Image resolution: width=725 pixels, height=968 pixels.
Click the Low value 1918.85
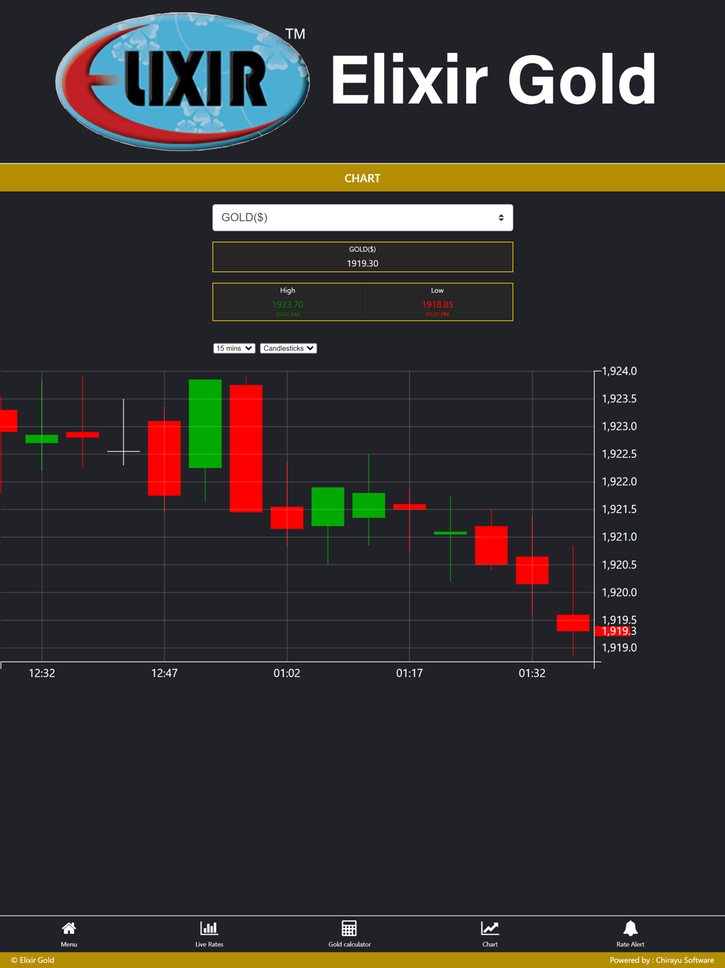point(437,305)
